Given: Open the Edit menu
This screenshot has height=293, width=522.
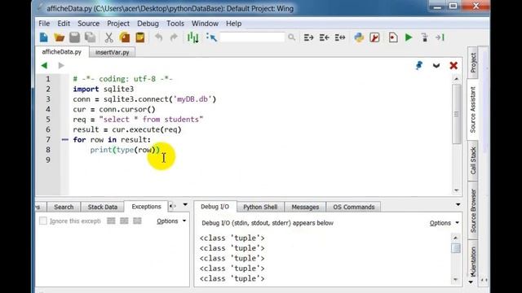Looking at the screenshot, I should 64,24.
